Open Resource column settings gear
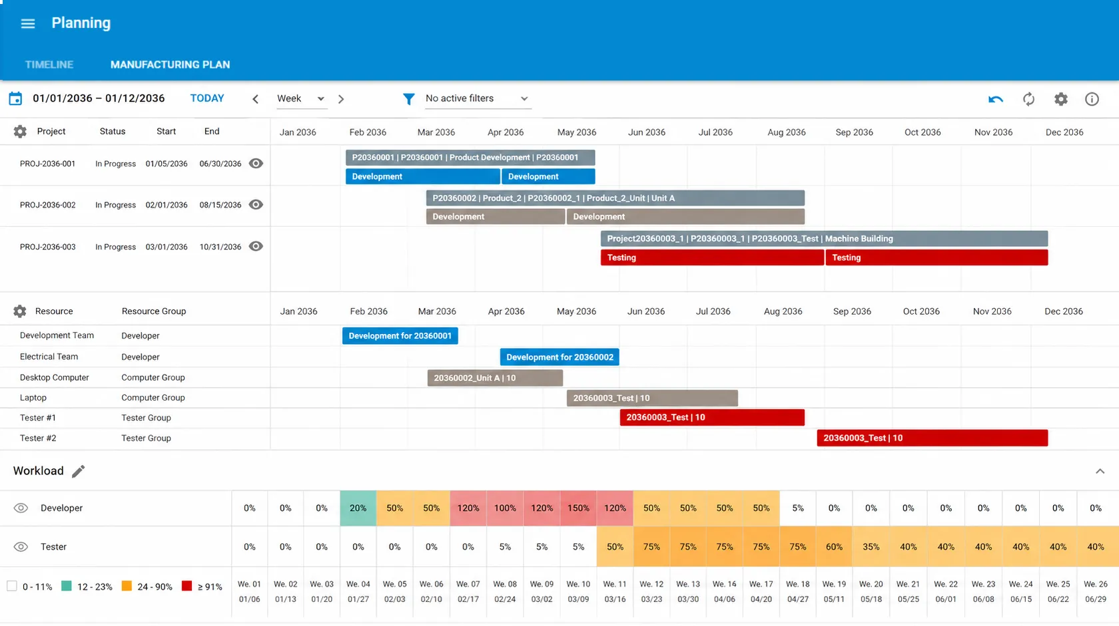Image resolution: width=1119 pixels, height=626 pixels. pyautogui.click(x=20, y=311)
